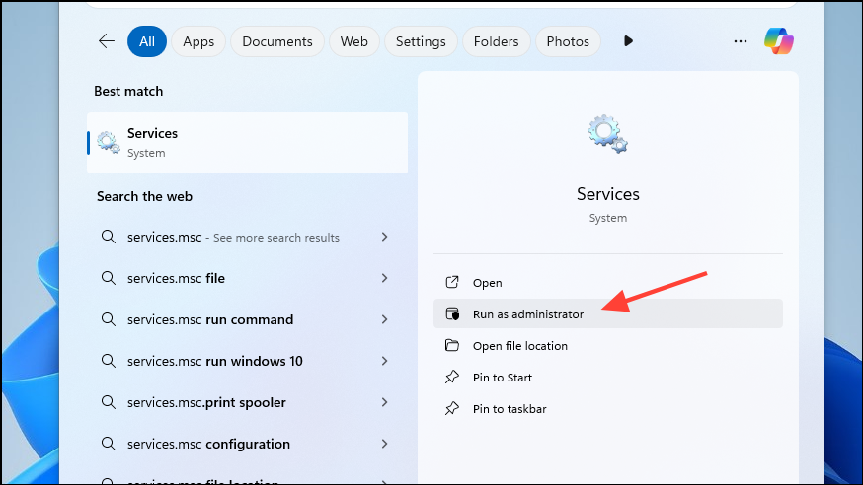Select the All filter tab
Screen dimensions: 863x485
pyautogui.click(x=147, y=41)
